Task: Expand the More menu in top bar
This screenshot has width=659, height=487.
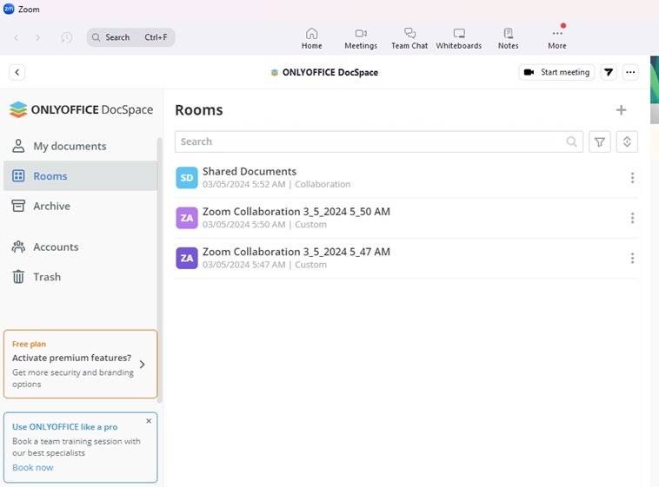Action: (x=557, y=38)
